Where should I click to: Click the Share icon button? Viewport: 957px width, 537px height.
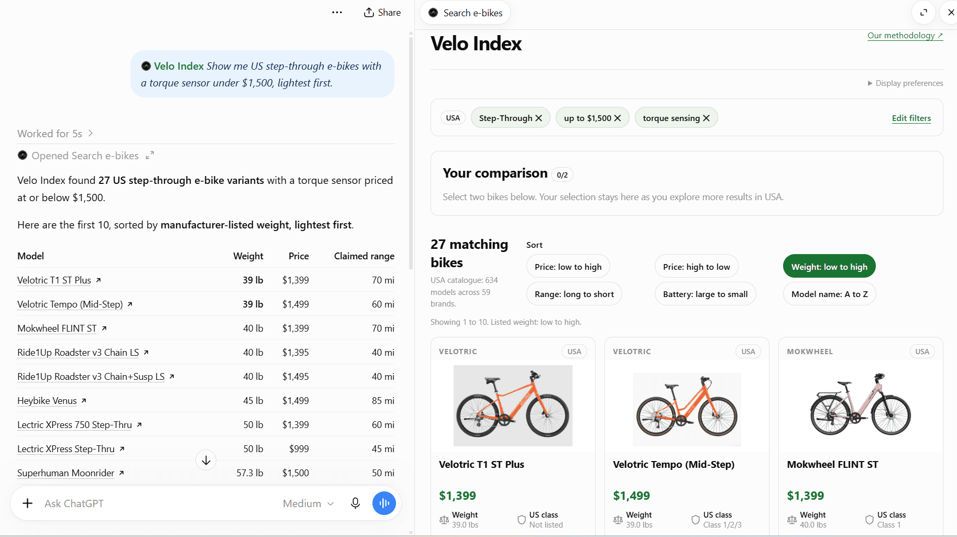coord(382,13)
